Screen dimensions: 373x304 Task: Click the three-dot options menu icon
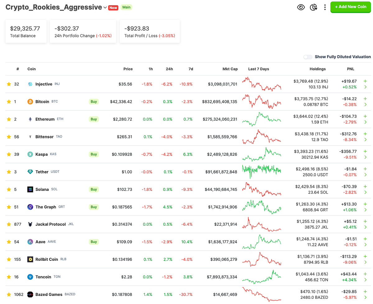point(325,7)
